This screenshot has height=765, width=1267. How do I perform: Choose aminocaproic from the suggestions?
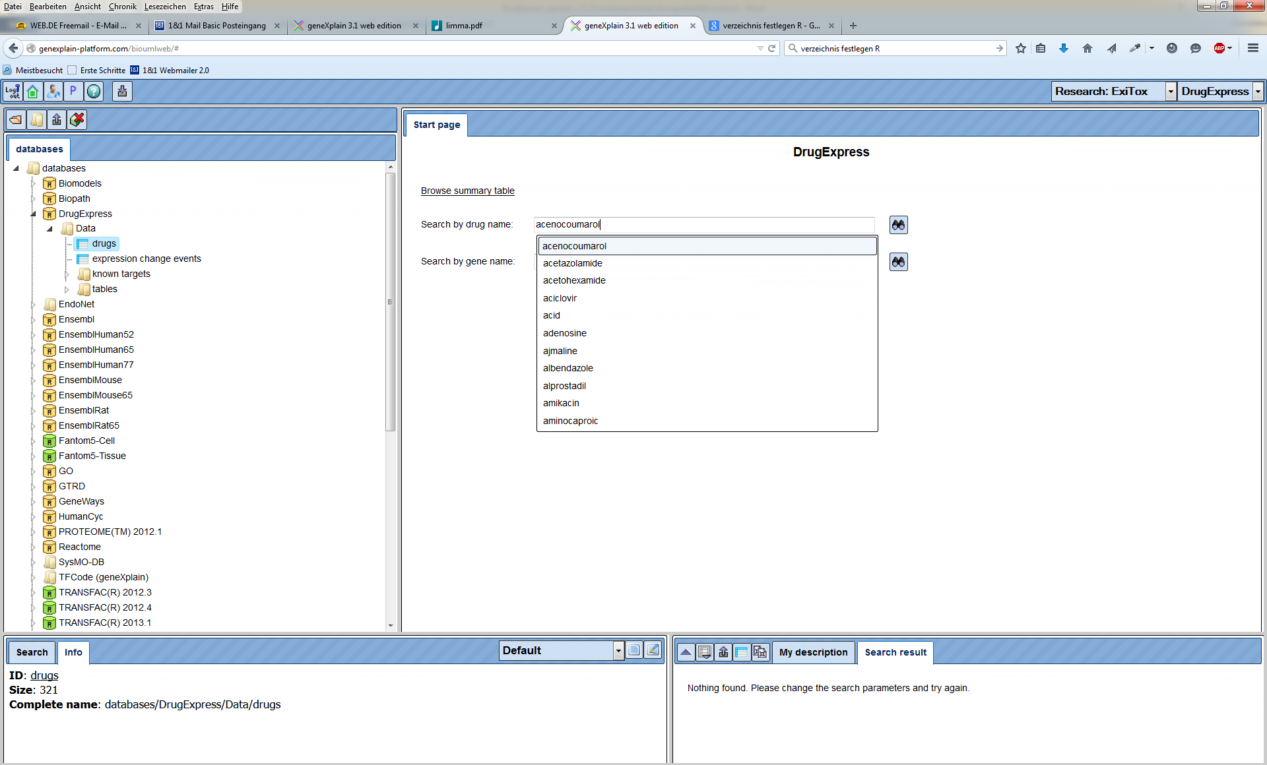(707, 421)
